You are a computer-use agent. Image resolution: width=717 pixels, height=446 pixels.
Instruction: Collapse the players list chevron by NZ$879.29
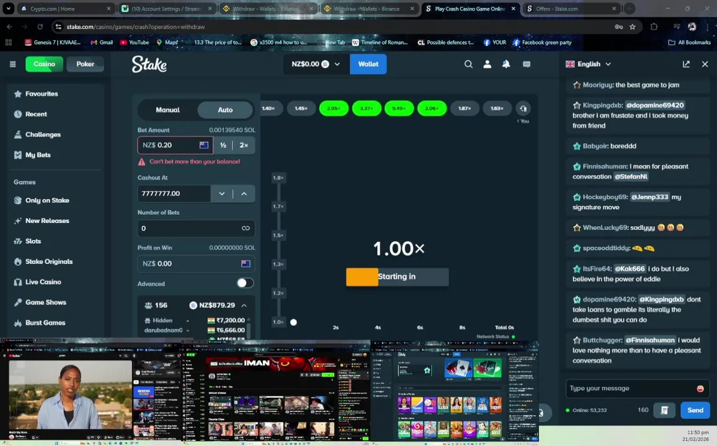pos(244,305)
